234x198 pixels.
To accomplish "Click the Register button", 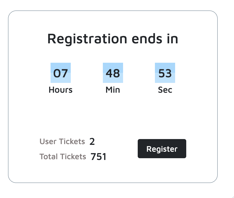I will pos(162,149).
